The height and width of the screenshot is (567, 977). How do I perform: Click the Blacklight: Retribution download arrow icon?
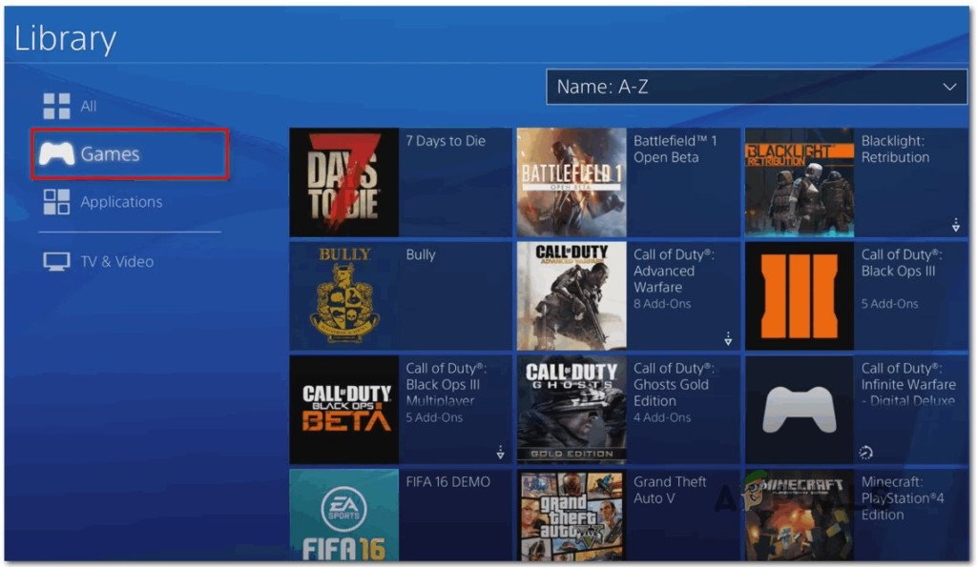956,225
